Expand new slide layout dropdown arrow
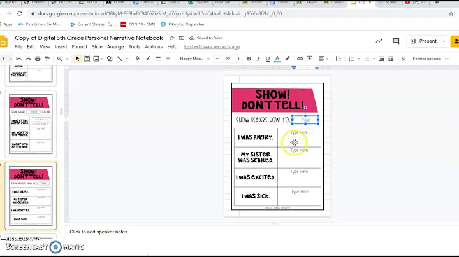Image resolution: width=459 pixels, height=257 pixels. (11, 59)
